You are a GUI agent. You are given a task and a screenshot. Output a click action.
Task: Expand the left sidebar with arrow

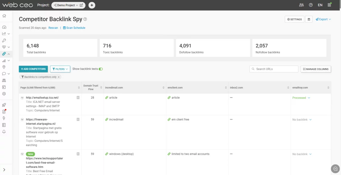point(4,170)
